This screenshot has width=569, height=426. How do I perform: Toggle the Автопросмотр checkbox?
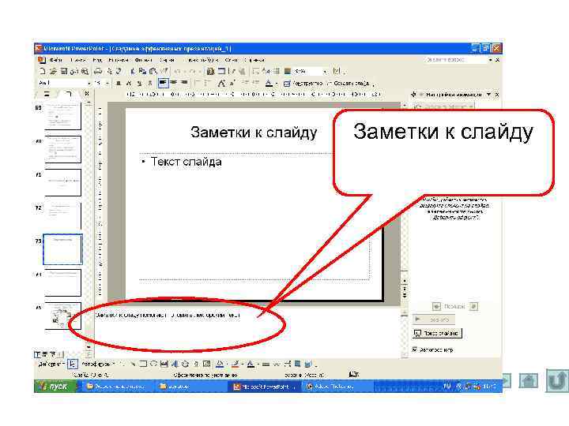point(415,349)
